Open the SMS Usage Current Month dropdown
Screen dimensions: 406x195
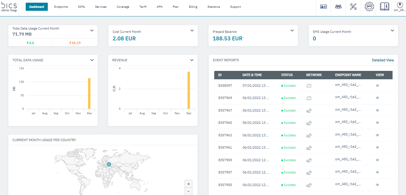tap(393, 30)
